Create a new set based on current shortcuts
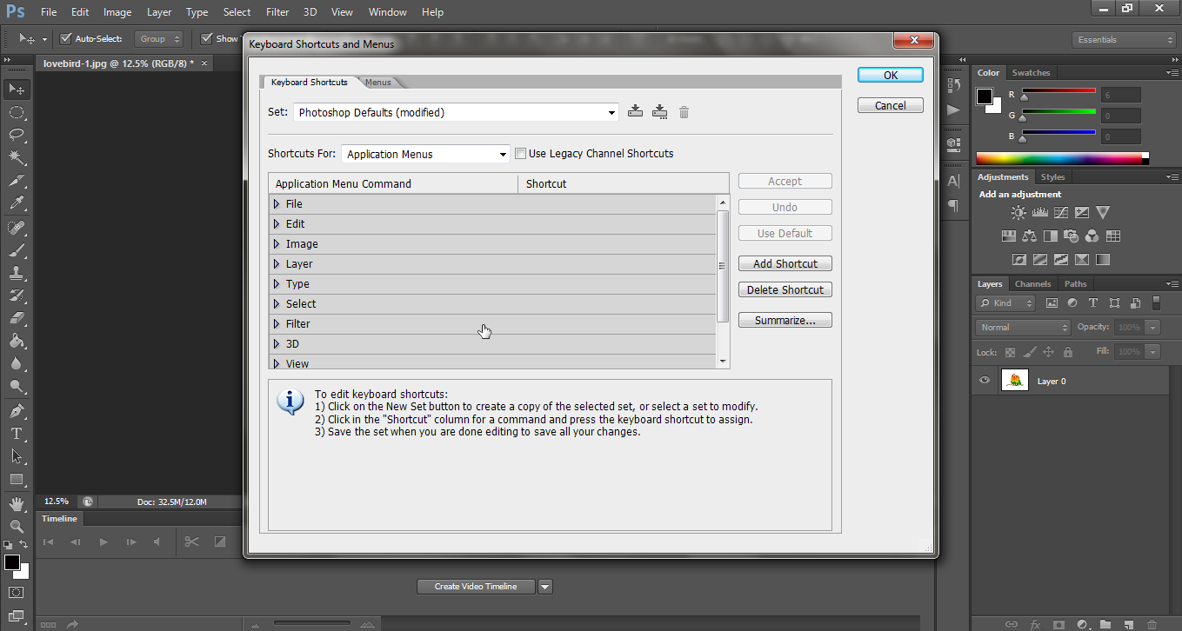Image resolution: width=1182 pixels, height=631 pixels. 660,111
